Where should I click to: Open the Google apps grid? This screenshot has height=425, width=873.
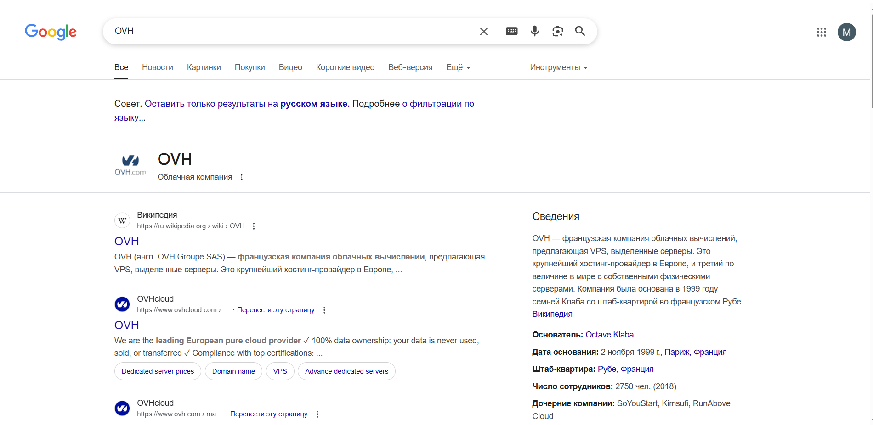pyautogui.click(x=821, y=32)
